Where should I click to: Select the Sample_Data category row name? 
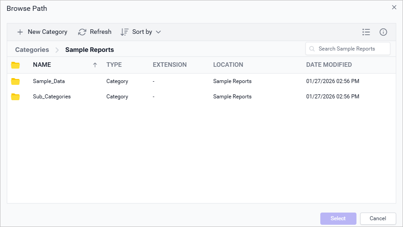(49, 81)
